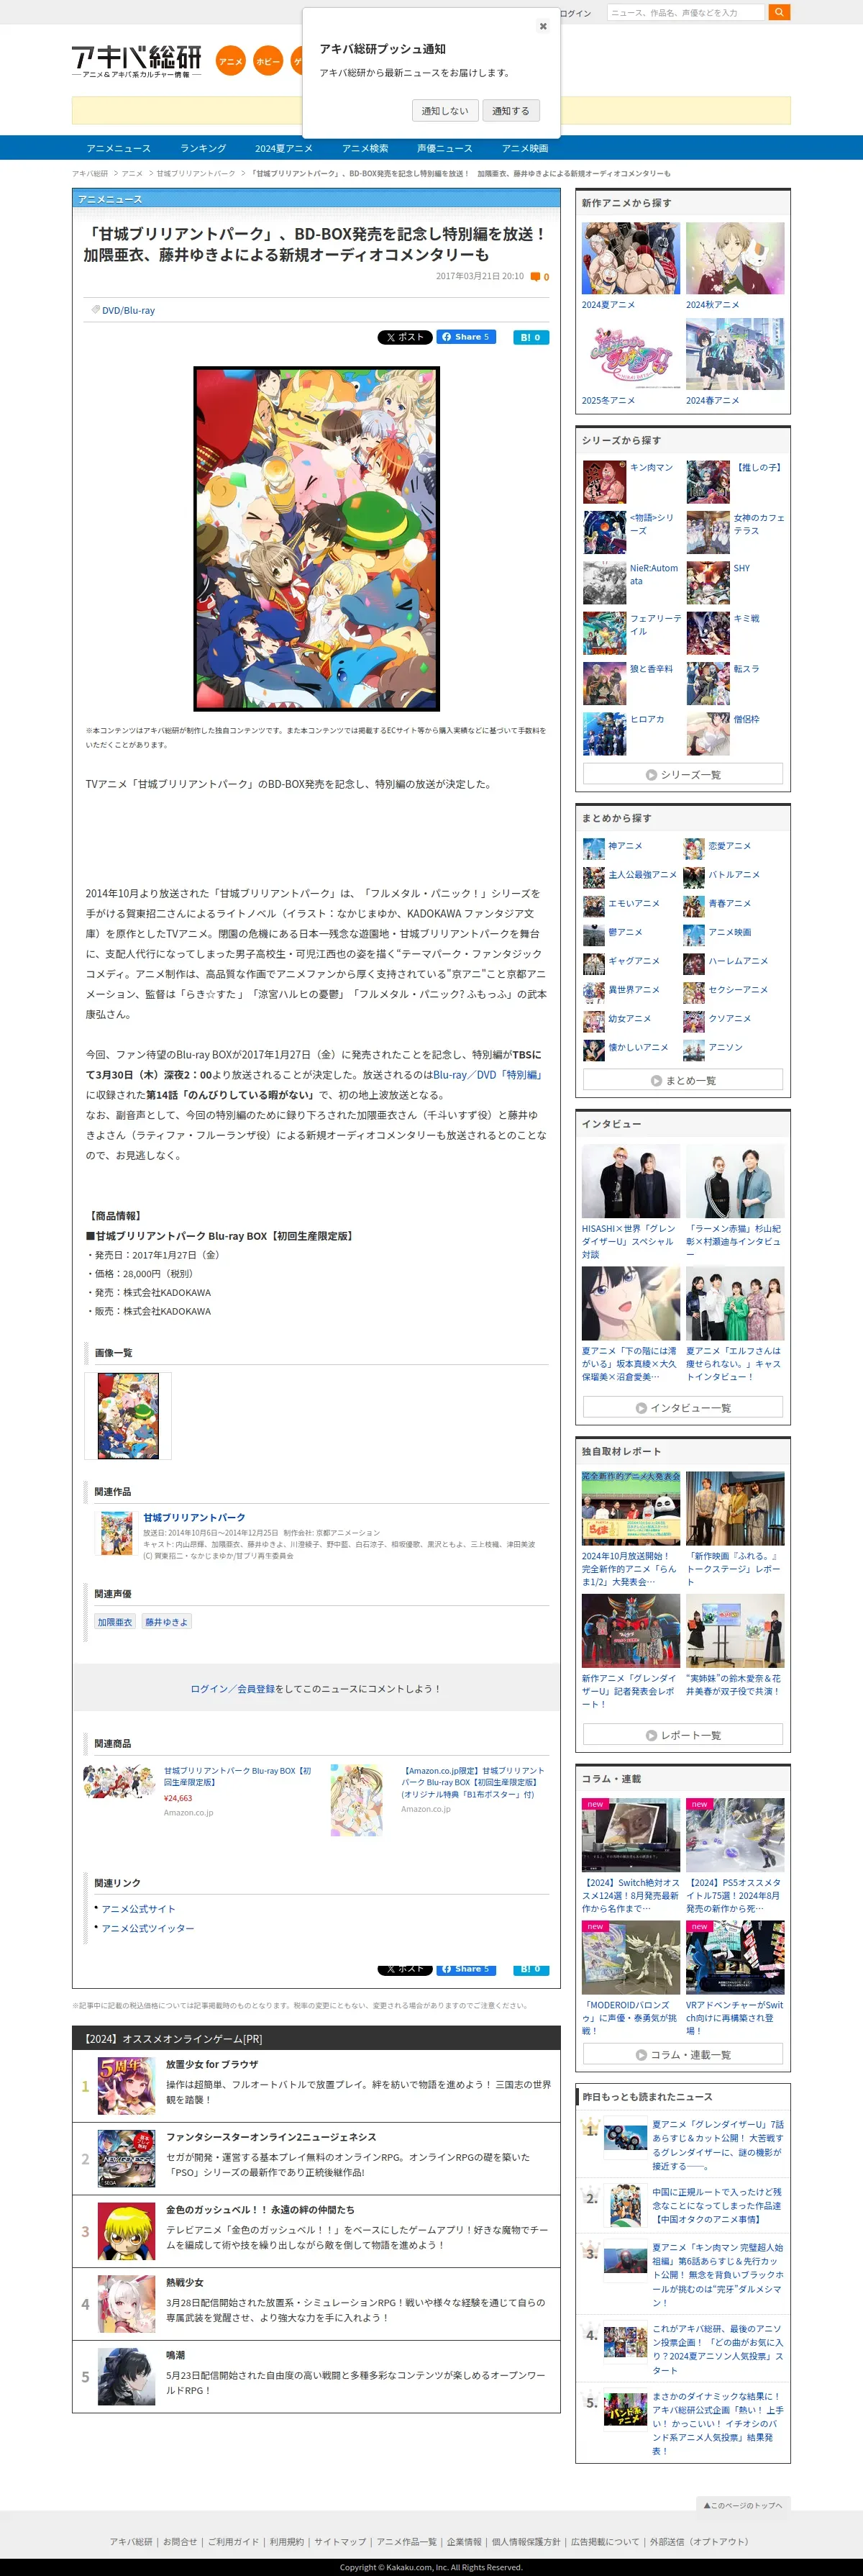
Task: Open 狼と香辛料 series icon
Action: [604, 684]
